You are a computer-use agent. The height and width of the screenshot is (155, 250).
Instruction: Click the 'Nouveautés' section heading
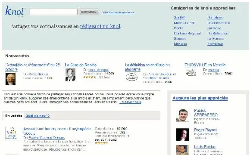(x=17, y=56)
